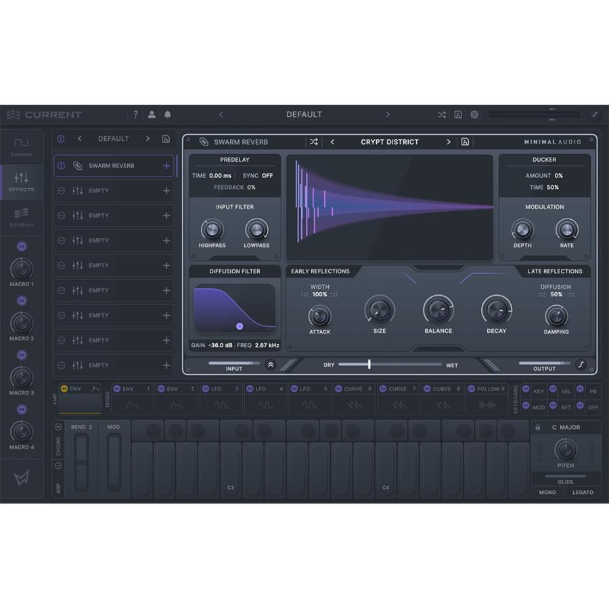Toggle the CHORD enable button
The height and width of the screenshot is (609, 609).
[58, 427]
